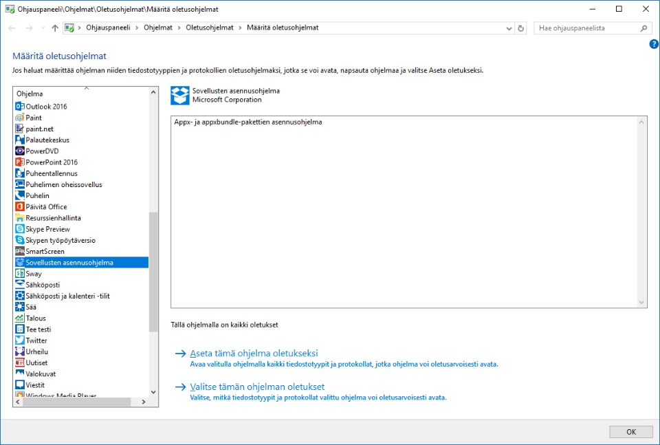This screenshot has width=660, height=445.
Task: Select the Outlook 2016 program icon
Action: pyautogui.click(x=19, y=107)
